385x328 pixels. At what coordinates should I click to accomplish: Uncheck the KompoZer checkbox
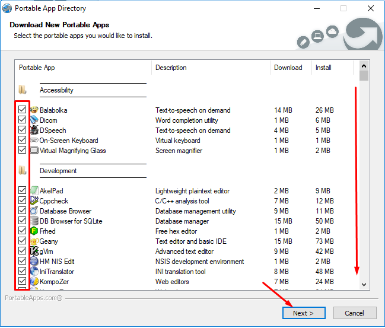click(x=22, y=281)
